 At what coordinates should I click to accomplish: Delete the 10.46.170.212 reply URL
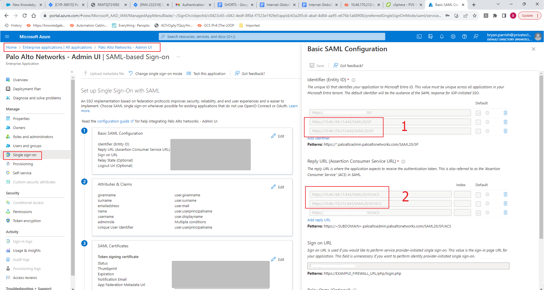(x=506, y=203)
